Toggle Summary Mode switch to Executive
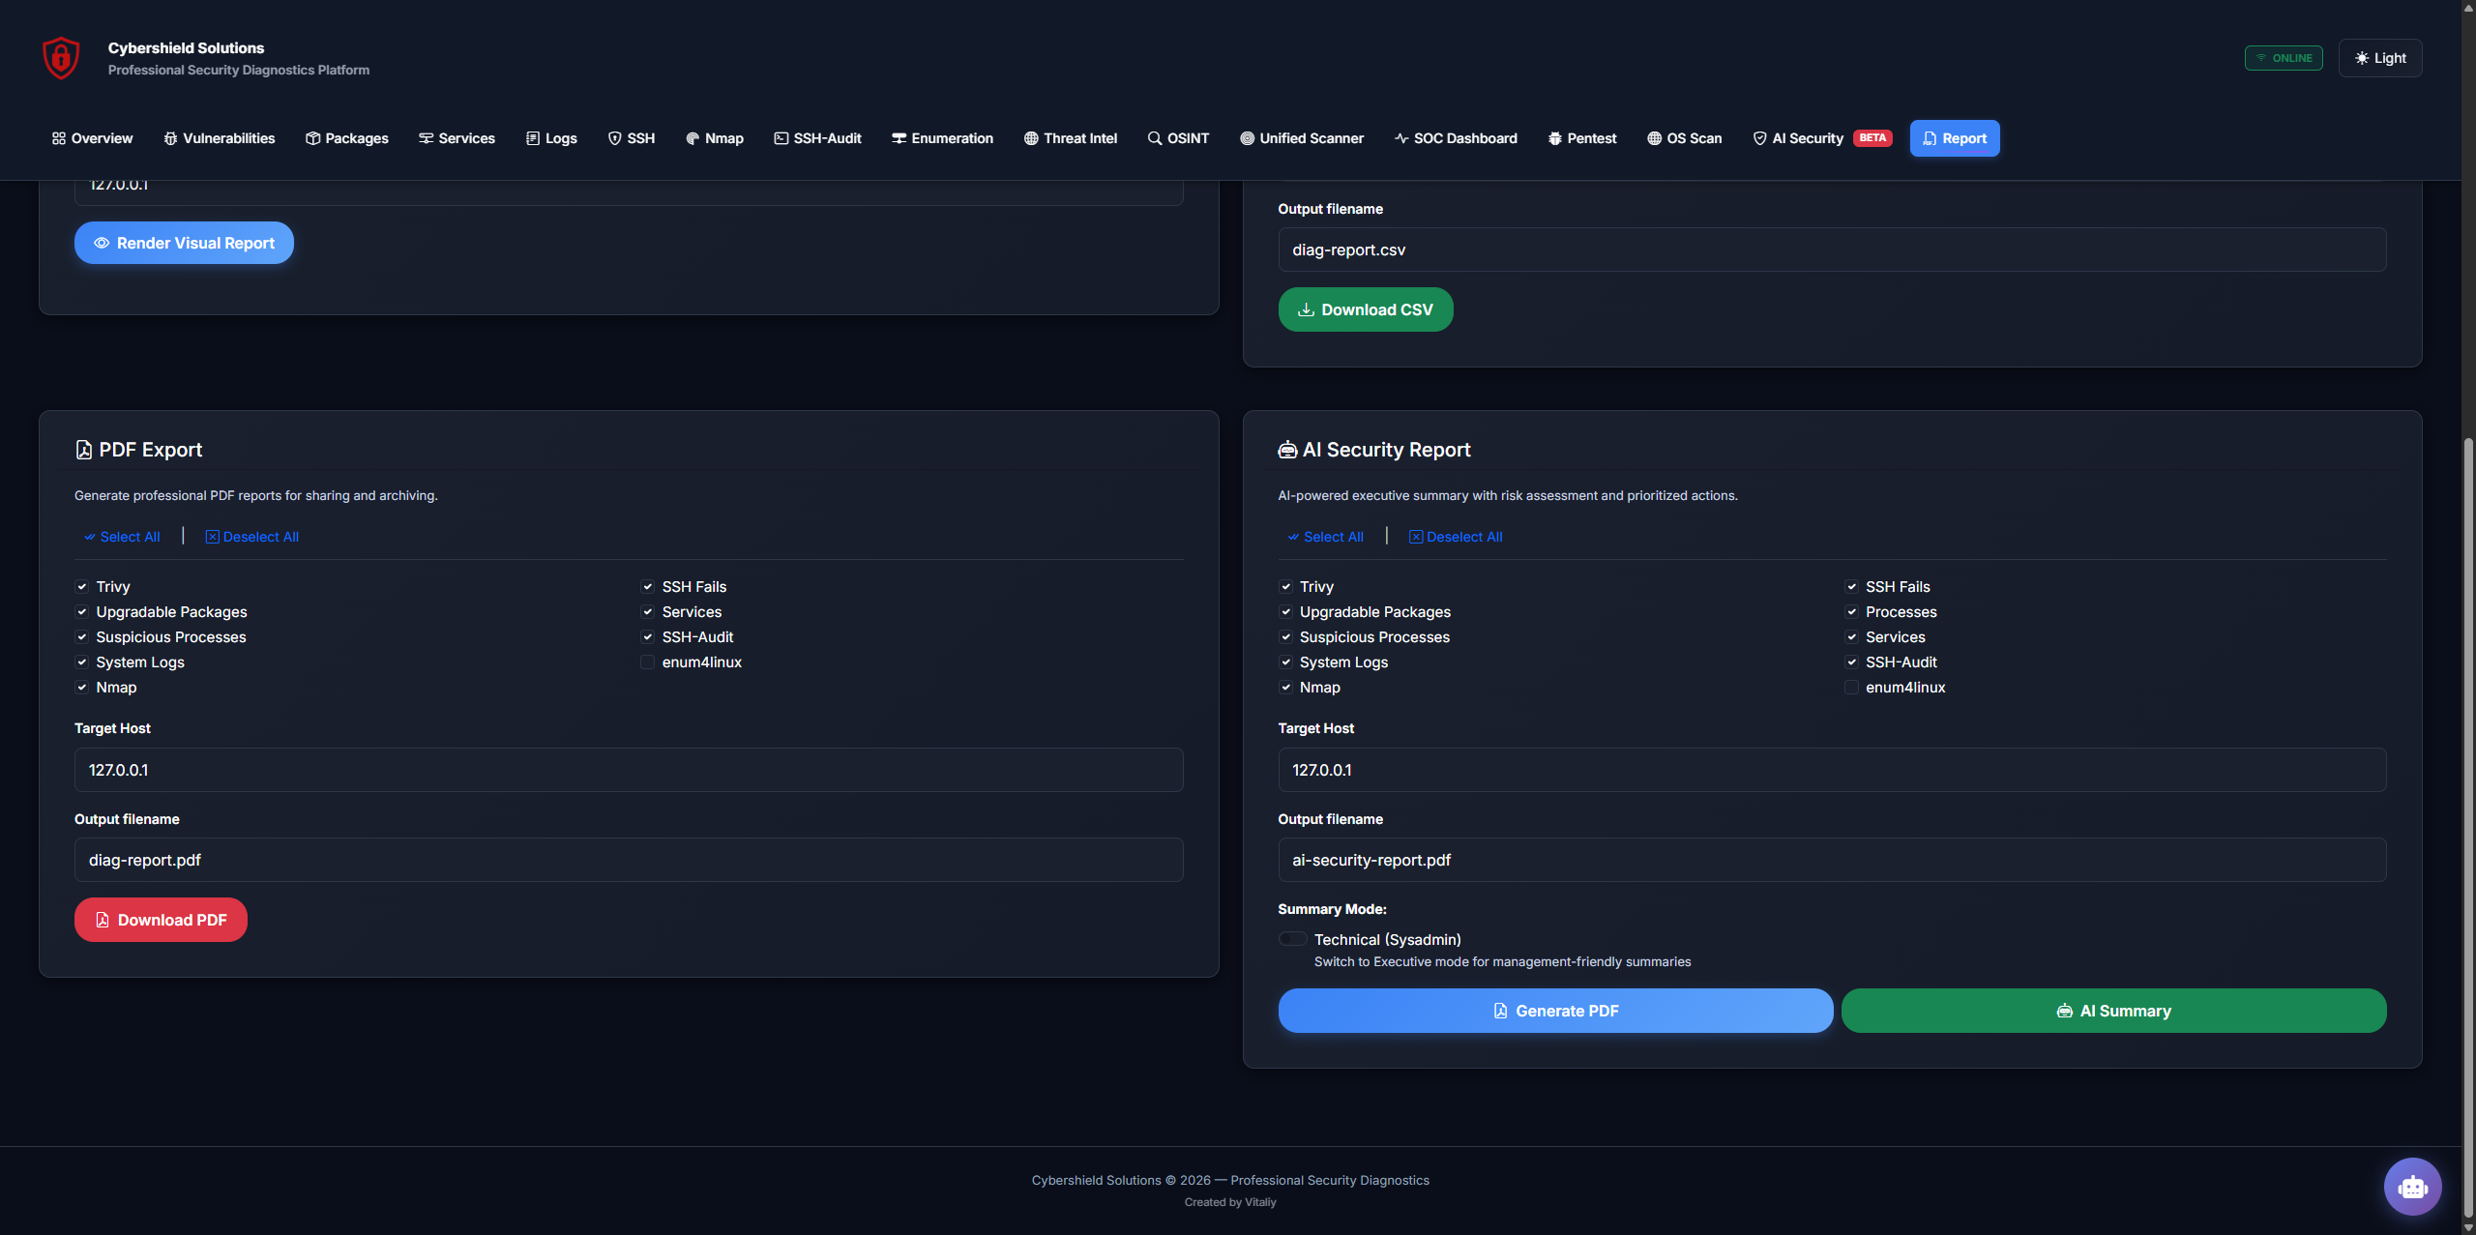Image resolution: width=2476 pixels, height=1235 pixels. 1292,939
